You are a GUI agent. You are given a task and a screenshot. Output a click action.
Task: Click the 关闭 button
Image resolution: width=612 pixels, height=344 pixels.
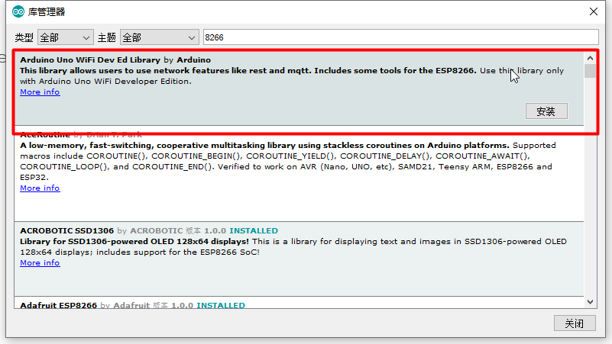pyautogui.click(x=575, y=323)
